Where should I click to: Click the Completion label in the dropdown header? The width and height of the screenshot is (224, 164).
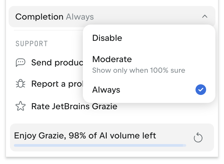pos(39,17)
